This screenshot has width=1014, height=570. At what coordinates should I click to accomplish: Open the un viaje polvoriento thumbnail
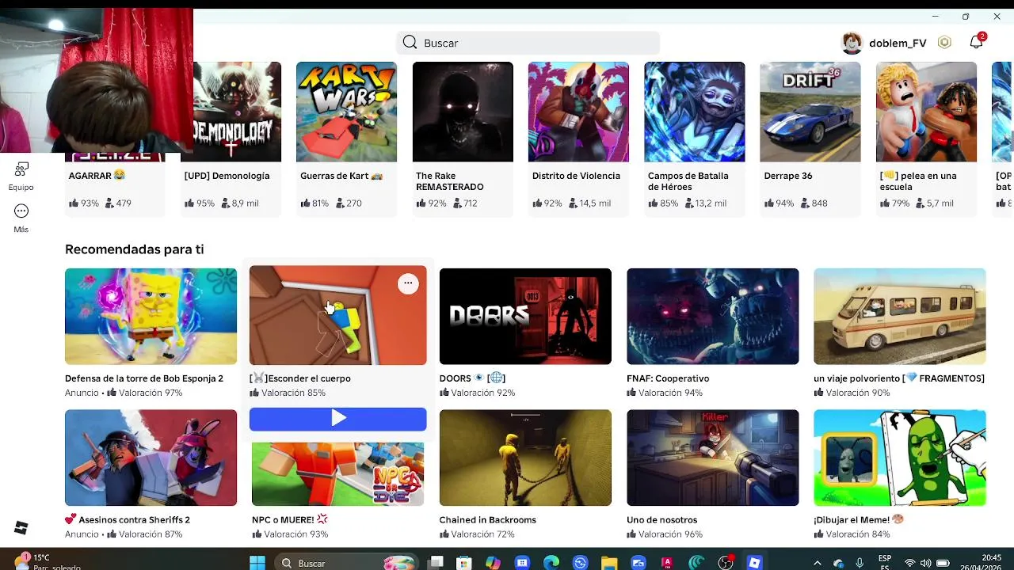(900, 317)
